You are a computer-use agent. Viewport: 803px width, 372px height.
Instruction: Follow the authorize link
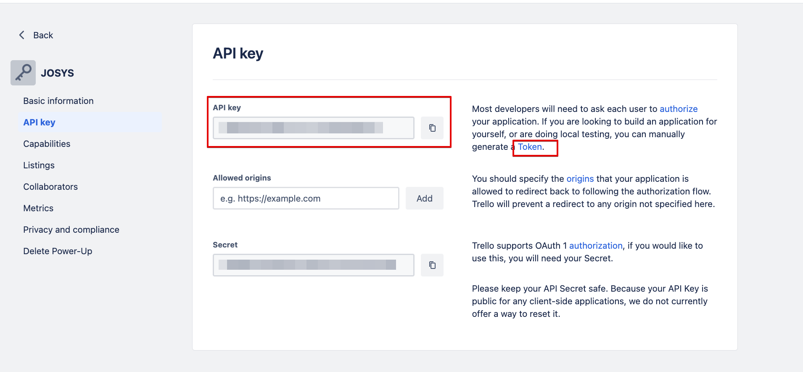coord(678,109)
